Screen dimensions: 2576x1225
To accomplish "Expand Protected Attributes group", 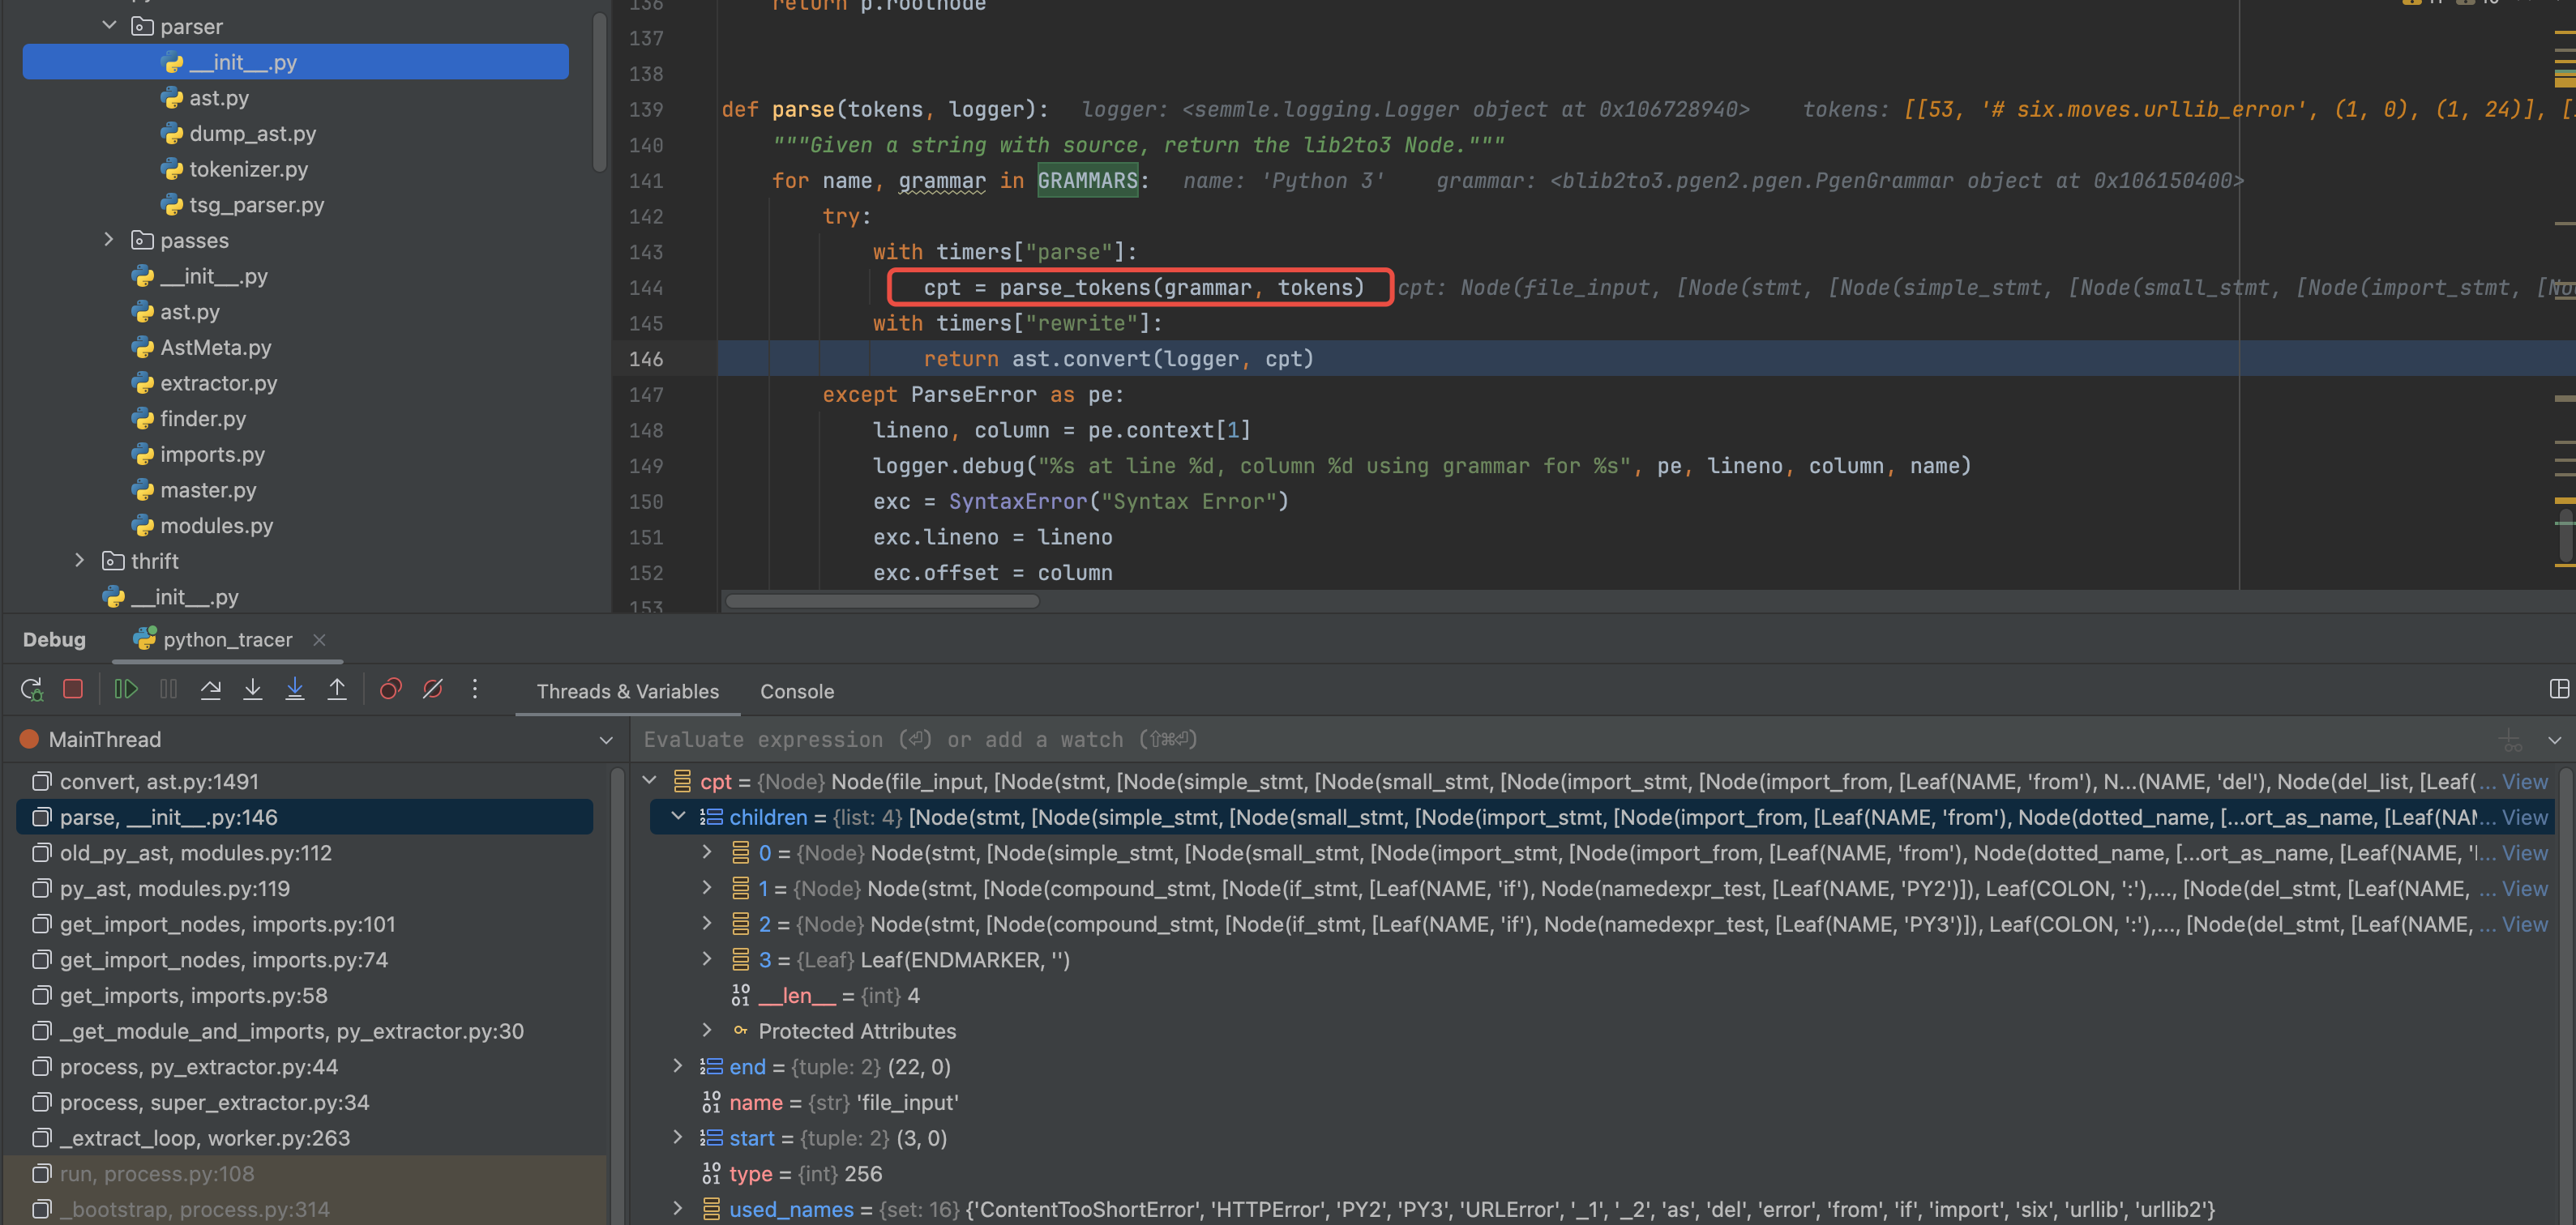I will pyautogui.click(x=707, y=1031).
